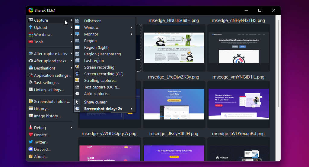The height and width of the screenshot is (167, 309).
Task: Open the After capture tasks menu
Action: [50, 54]
